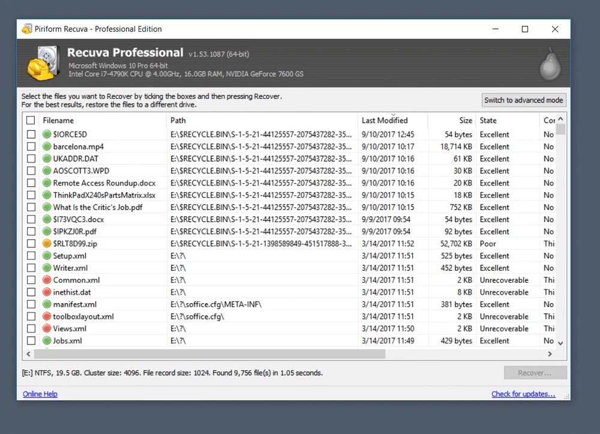
Task: Click the horizontal scrollbar right arrow
Action: click(551, 354)
